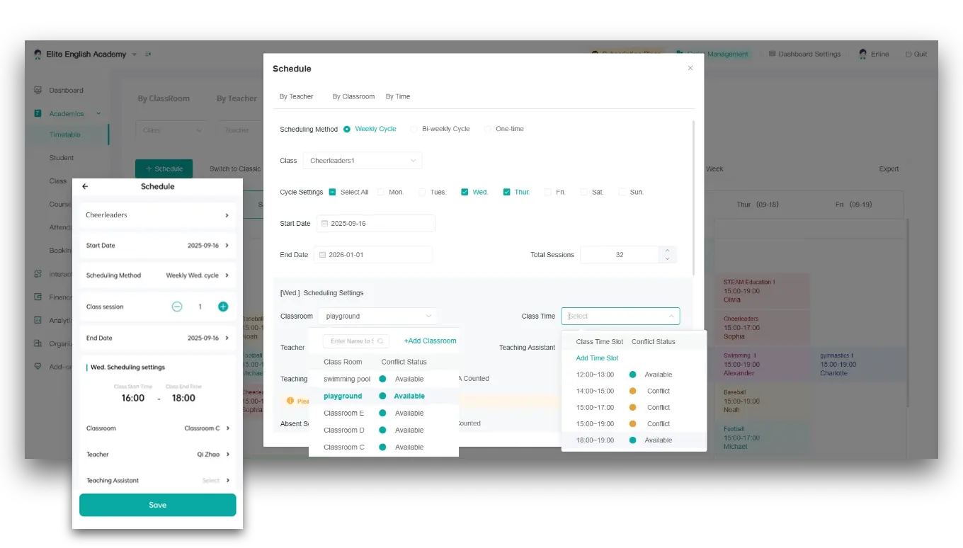
Task: Open the Dashboard sidebar icon
Action: click(38, 89)
